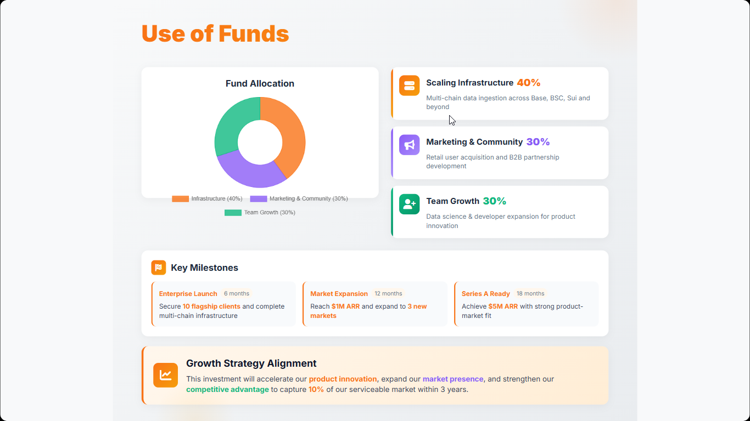Select the Enterprise Launch milestone card
The width and height of the screenshot is (750, 421).
pyautogui.click(x=223, y=304)
